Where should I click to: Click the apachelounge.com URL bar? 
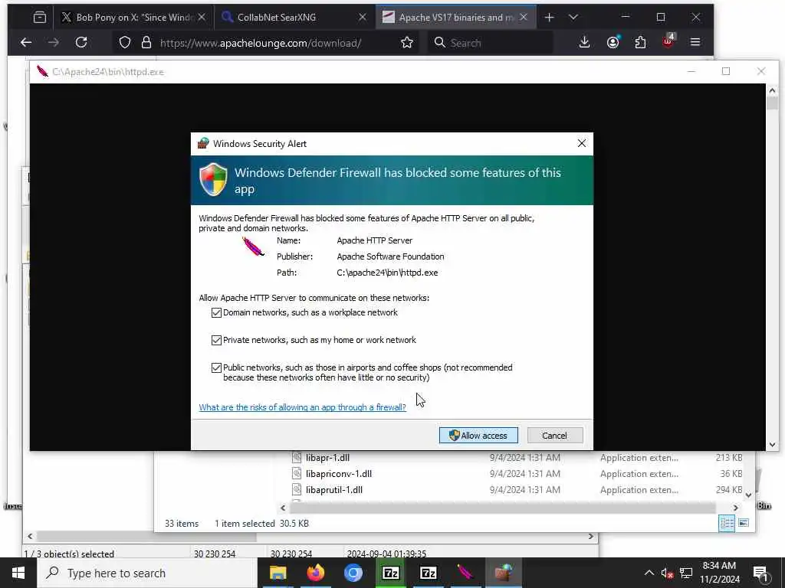261,43
